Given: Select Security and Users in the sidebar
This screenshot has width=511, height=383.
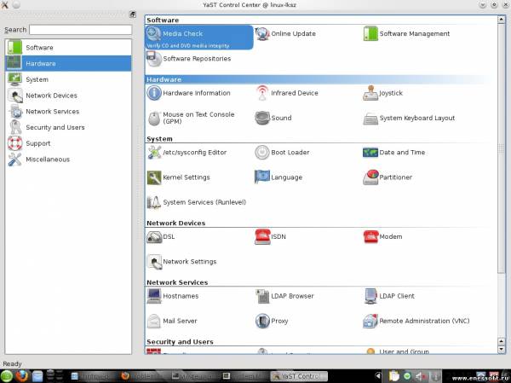Looking at the screenshot, I should (68, 127).
